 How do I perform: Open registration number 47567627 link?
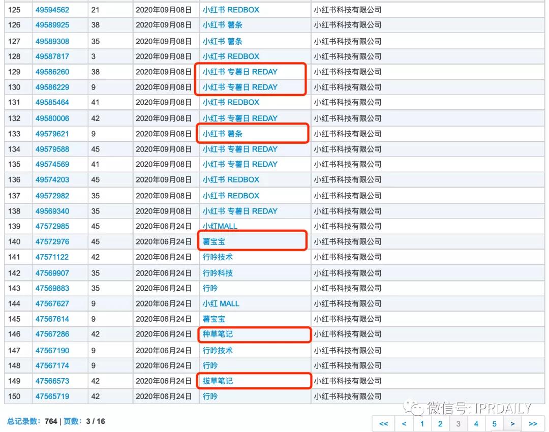coord(52,303)
